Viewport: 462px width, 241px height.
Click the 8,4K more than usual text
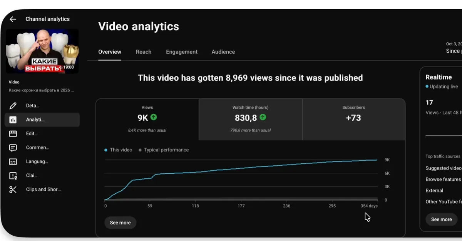coord(147,131)
